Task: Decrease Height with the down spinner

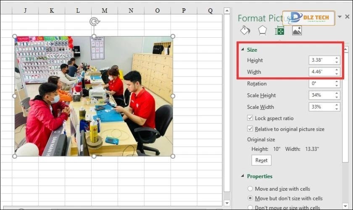Action: (337, 62)
